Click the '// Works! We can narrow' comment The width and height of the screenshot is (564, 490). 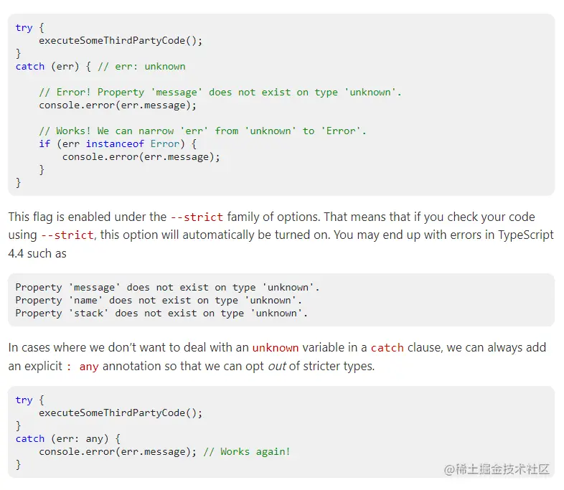coord(202,131)
